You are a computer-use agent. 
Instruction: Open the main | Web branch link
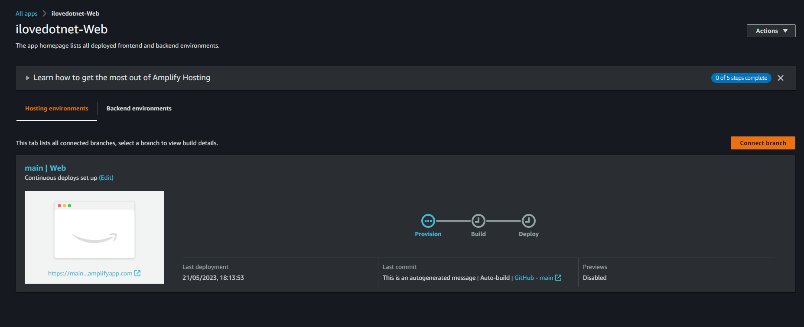46,168
